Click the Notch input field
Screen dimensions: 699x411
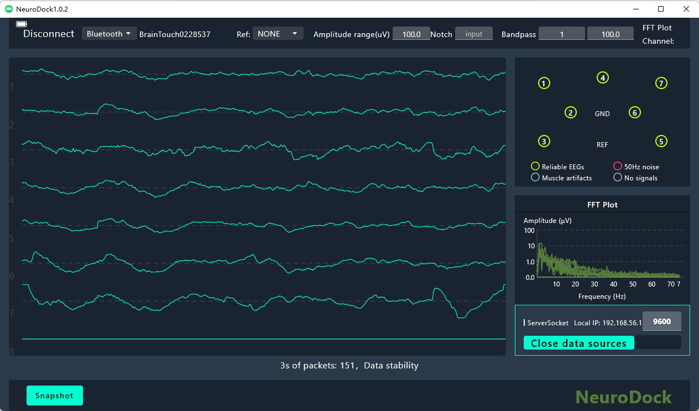point(474,34)
